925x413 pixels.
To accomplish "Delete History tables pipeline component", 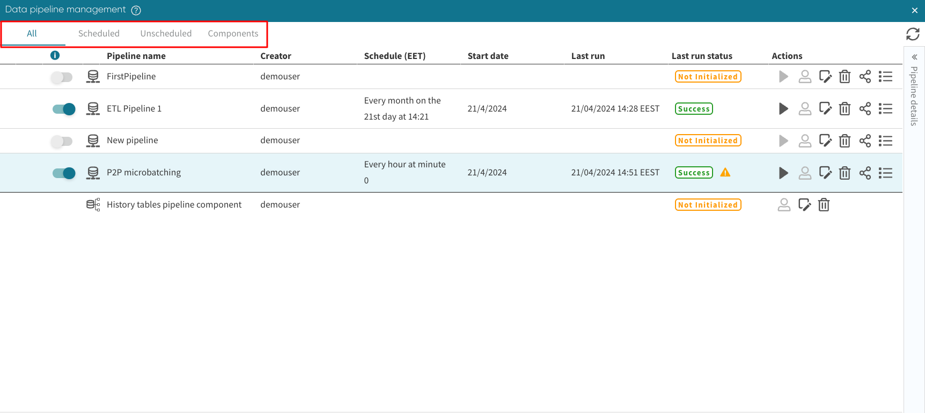I will (x=824, y=205).
